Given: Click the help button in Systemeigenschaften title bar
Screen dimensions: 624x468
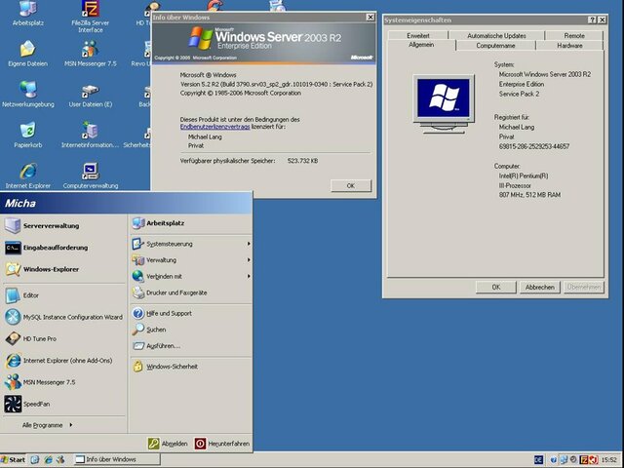Looking at the screenshot, I should point(592,19).
